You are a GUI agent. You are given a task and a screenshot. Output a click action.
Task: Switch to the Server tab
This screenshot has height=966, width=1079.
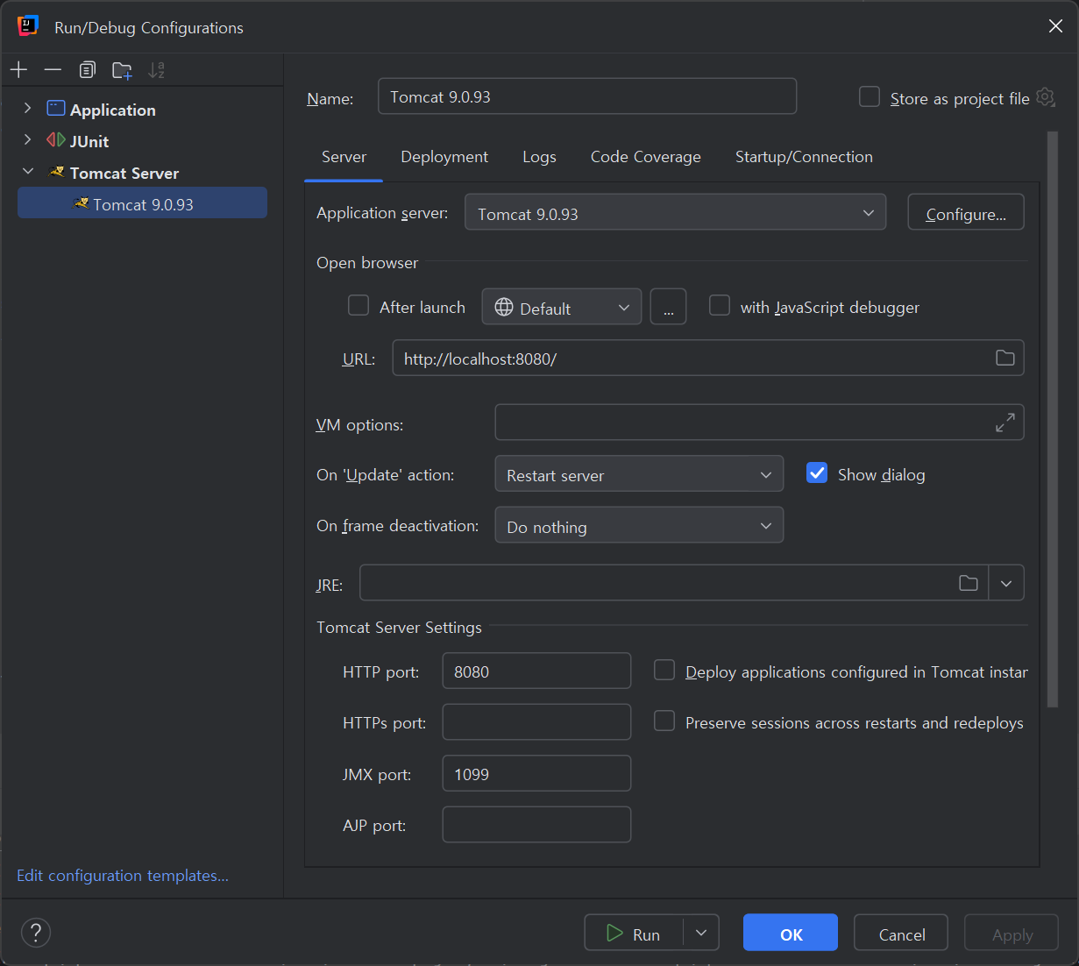click(344, 157)
